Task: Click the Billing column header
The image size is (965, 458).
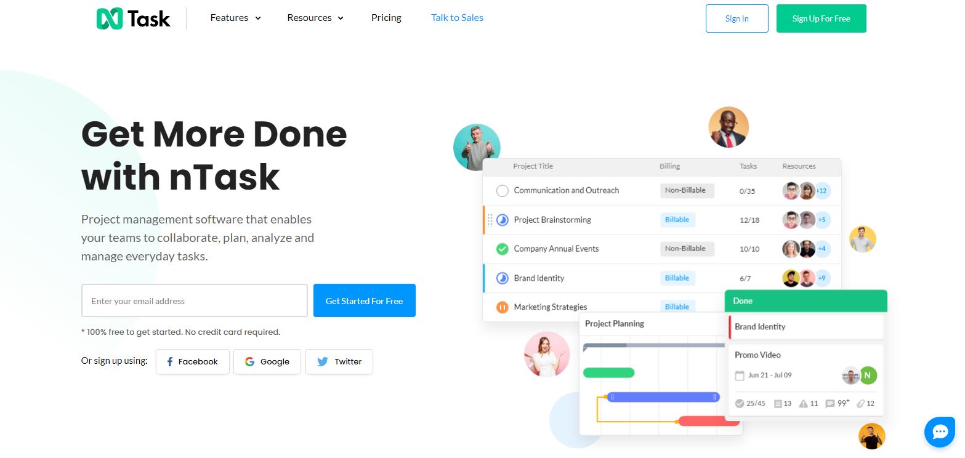Action: 670,166
